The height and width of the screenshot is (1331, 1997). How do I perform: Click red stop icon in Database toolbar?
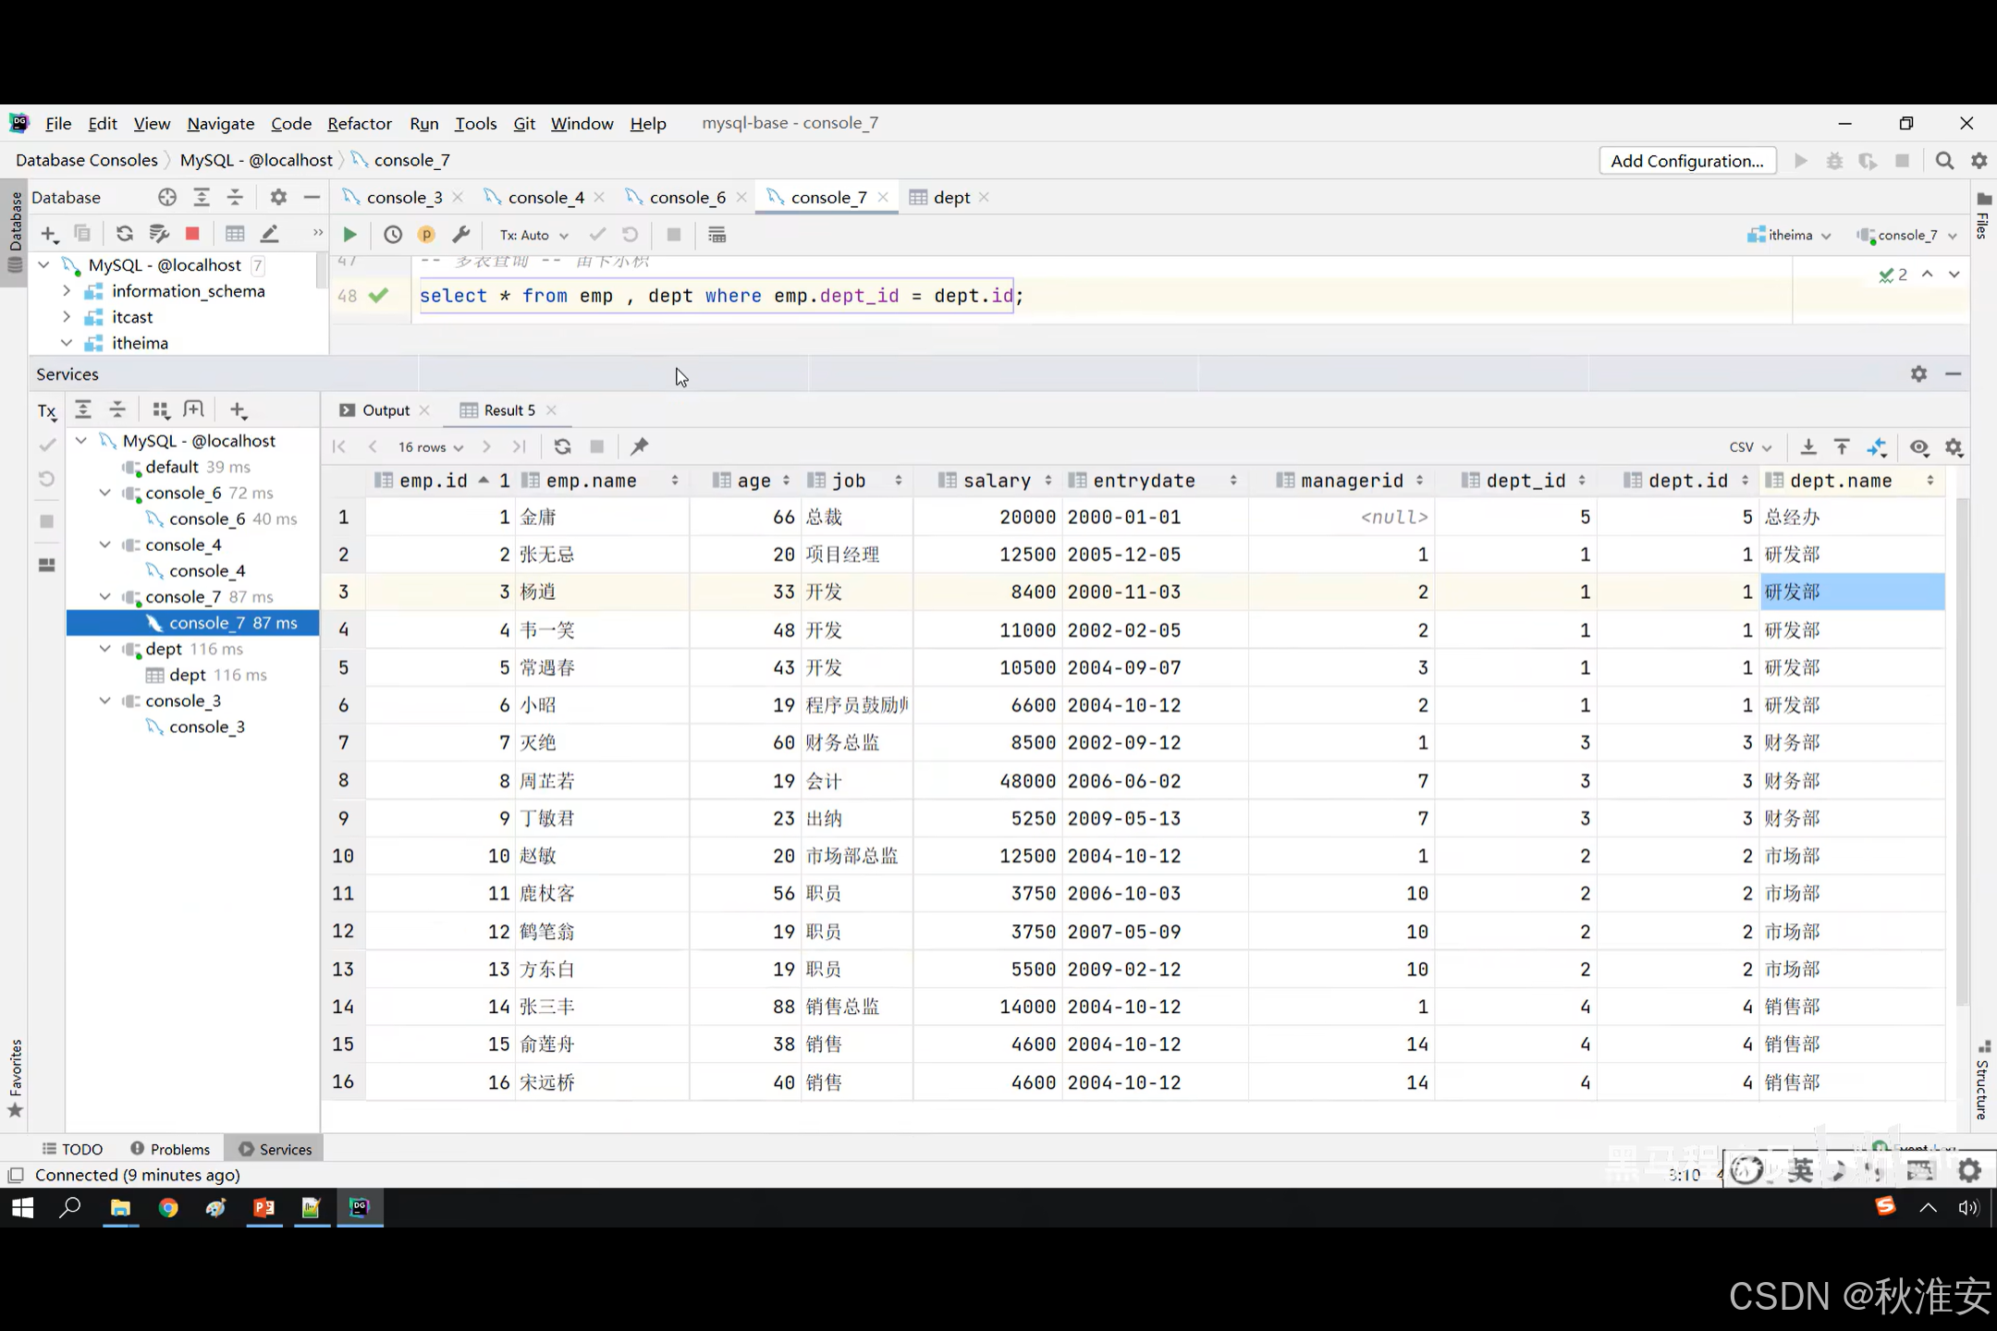(x=192, y=234)
